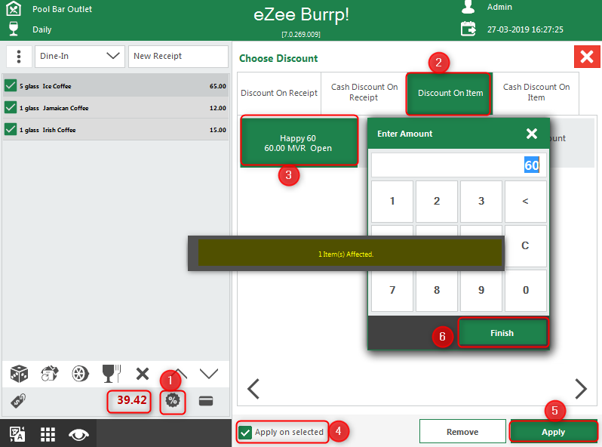This screenshot has height=447, width=602.
Task: Go to previous discount page arrow
Action: click(253, 389)
